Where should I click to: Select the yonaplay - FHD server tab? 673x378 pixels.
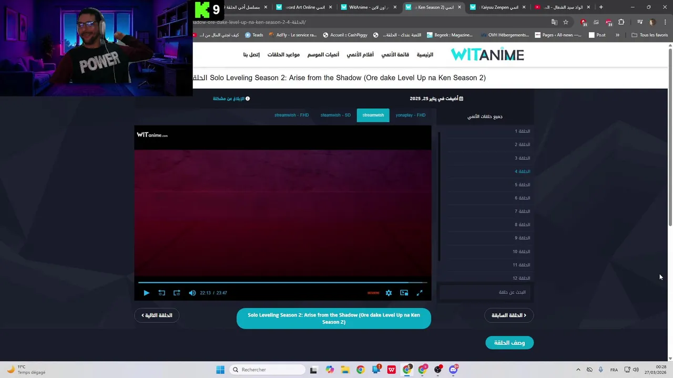click(x=411, y=115)
